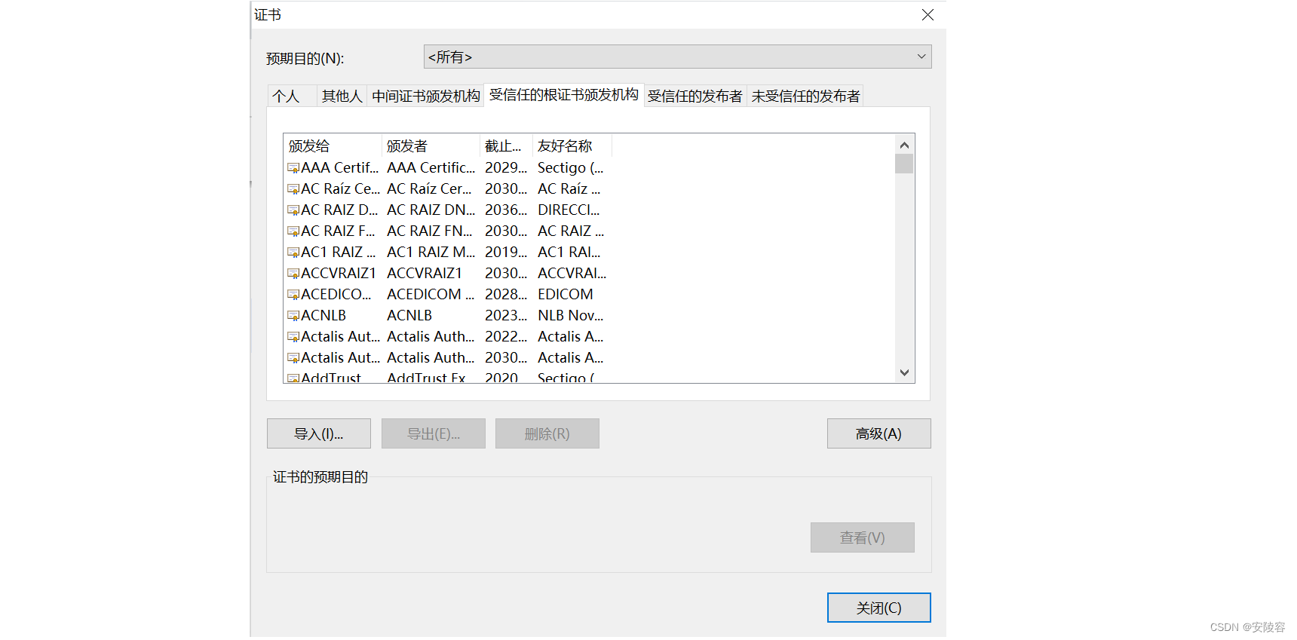This screenshot has height=640, width=1297.
Task: Click the AC RAIZ FN... issuer cell
Action: click(x=429, y=231)
